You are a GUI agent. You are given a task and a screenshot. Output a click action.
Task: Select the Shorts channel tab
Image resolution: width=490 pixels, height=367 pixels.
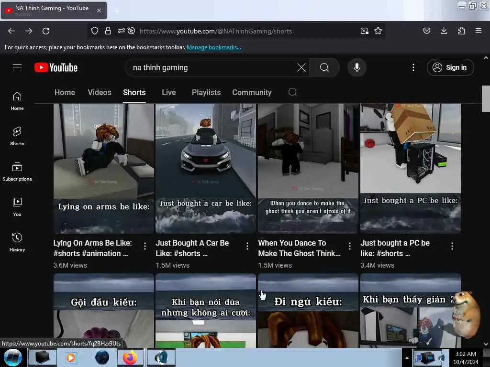tap(134, 92)
